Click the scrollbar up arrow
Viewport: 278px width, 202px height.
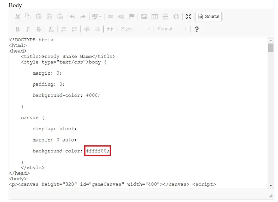[x=271, y=41]
